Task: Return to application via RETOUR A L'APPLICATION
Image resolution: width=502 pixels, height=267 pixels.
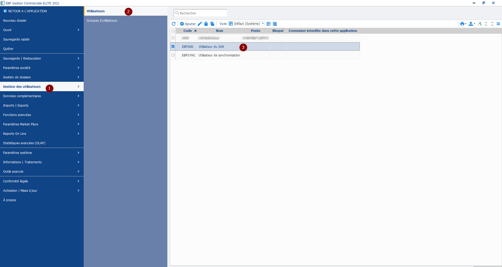Action: pos(42,11)
